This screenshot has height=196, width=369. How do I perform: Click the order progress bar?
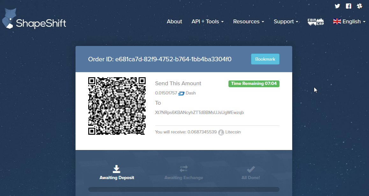(184, 189)
